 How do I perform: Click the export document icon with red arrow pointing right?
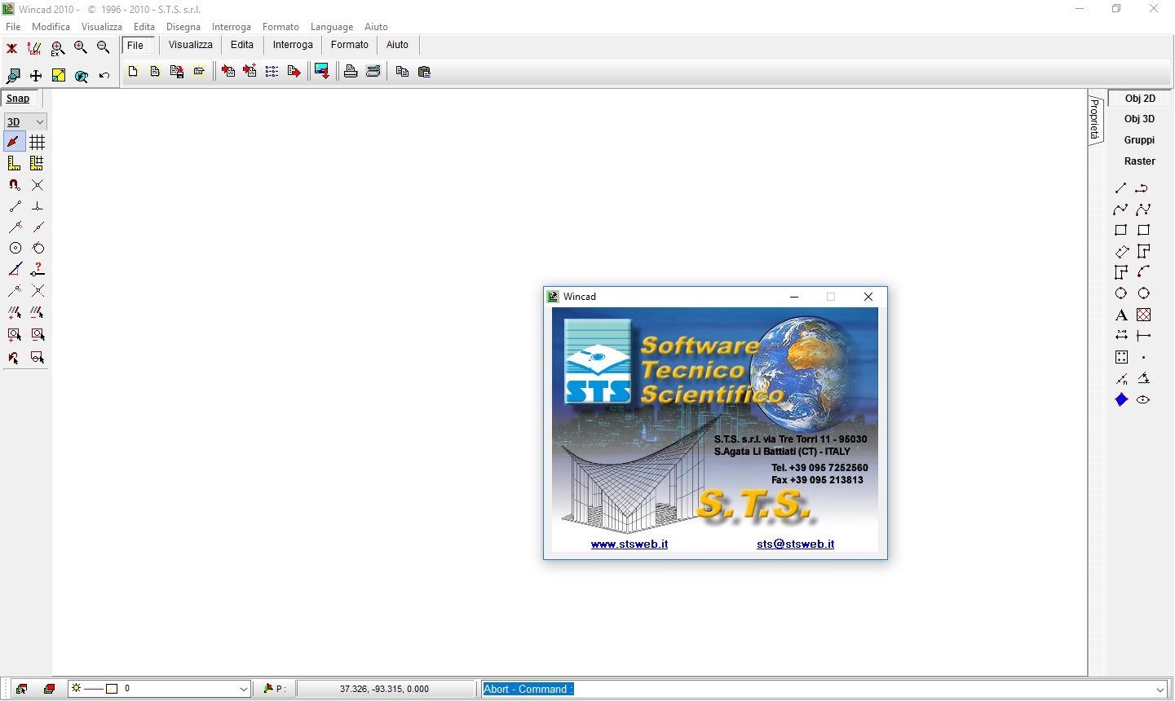pos(294,72)
